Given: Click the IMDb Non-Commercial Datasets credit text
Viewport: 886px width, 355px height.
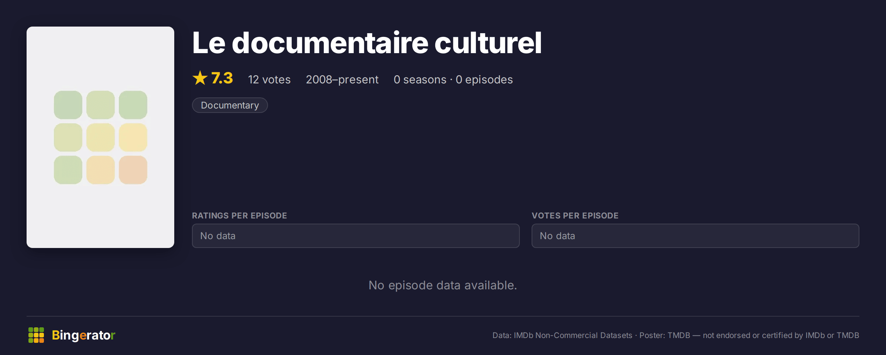Looking at the screenshot, I should tap(573, 335).
